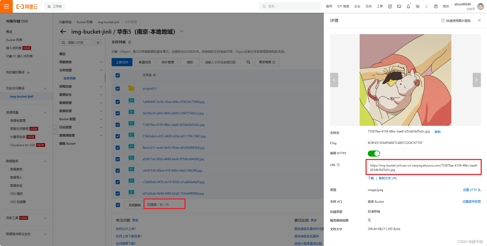The image size is (487, 246).
Task: Click the URL help question icon
Action: coord(338,165)
